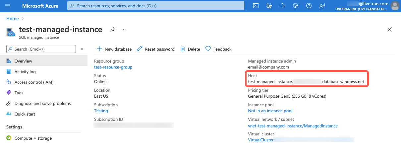Click the Diagnose and solve problems wrench icon
The height and width of the screenshot is (145, 401).
coord(9,103)
